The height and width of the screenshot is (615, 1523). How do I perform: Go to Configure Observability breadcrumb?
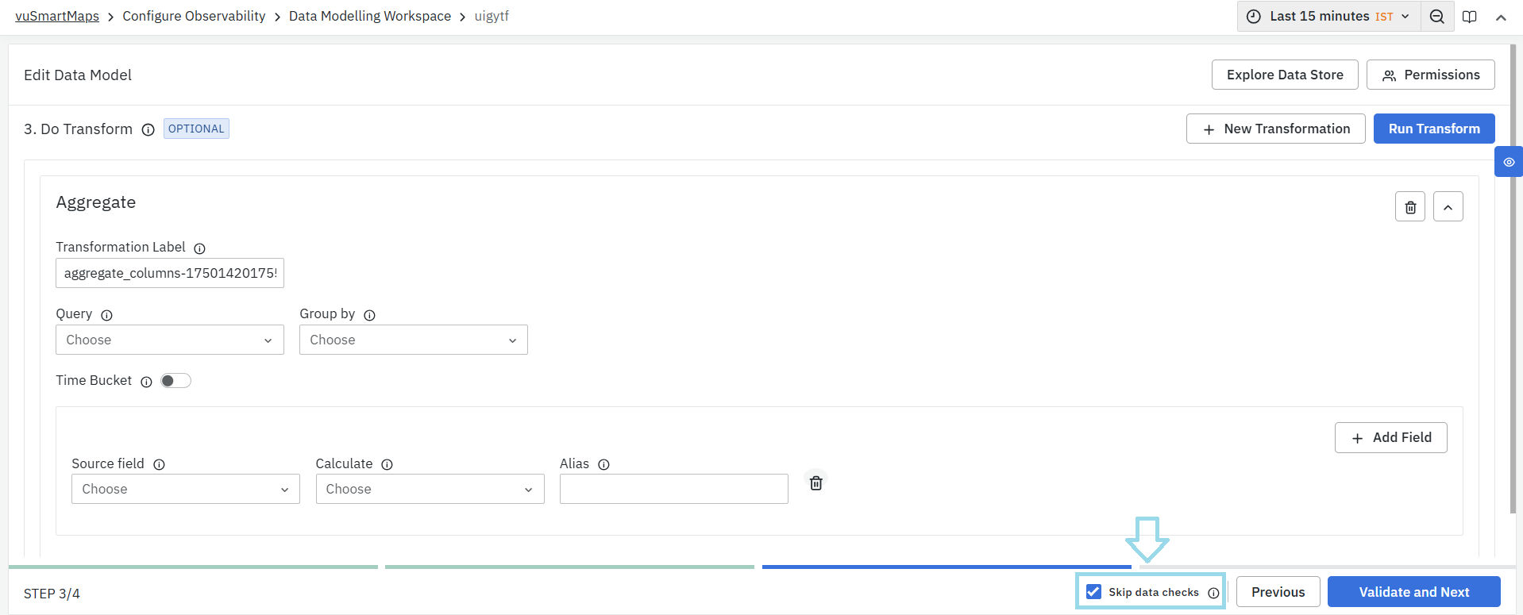coord(194,16)
